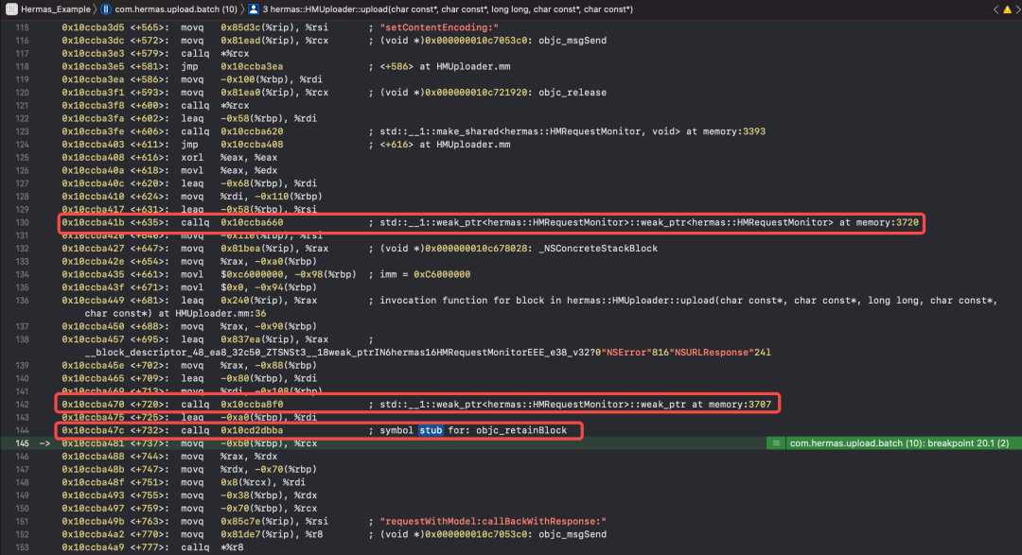
Task: Click the program counter arrow at line 145
Action: click(x=44, y=443)
